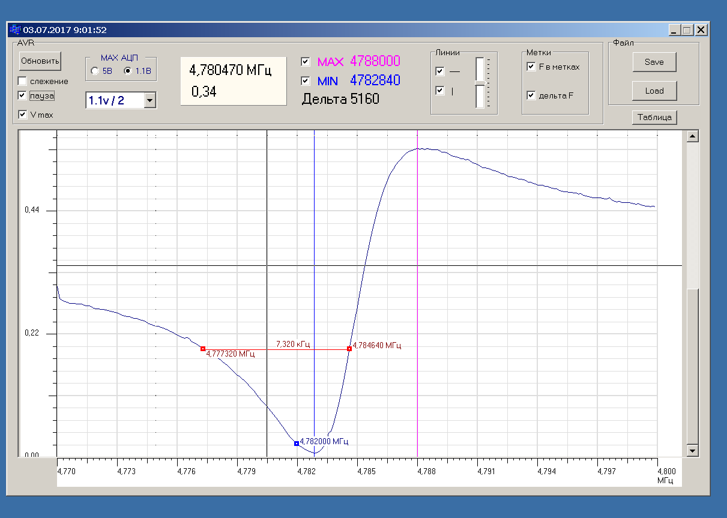The height and width of the screenshot is (518, 727).
Task: Click the scrollbar up arrow beside the graph
Action: tap(692, 137)
